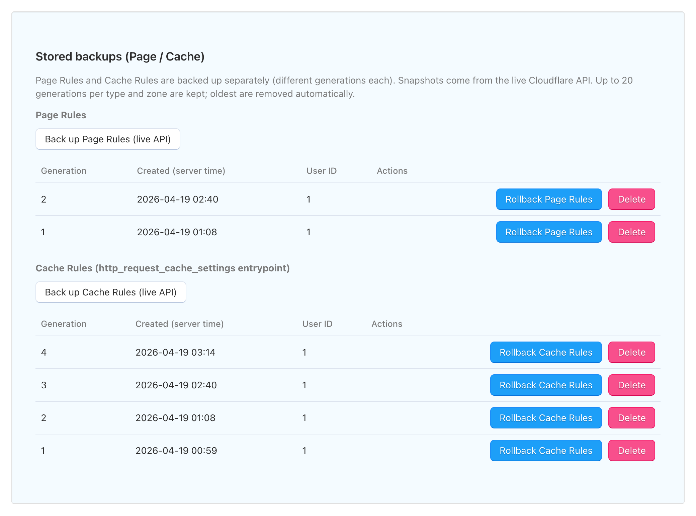Viewport: 696px width, 516px height.
Task: Delete Page Rules backup created 02:40
Action: [631, 199]
